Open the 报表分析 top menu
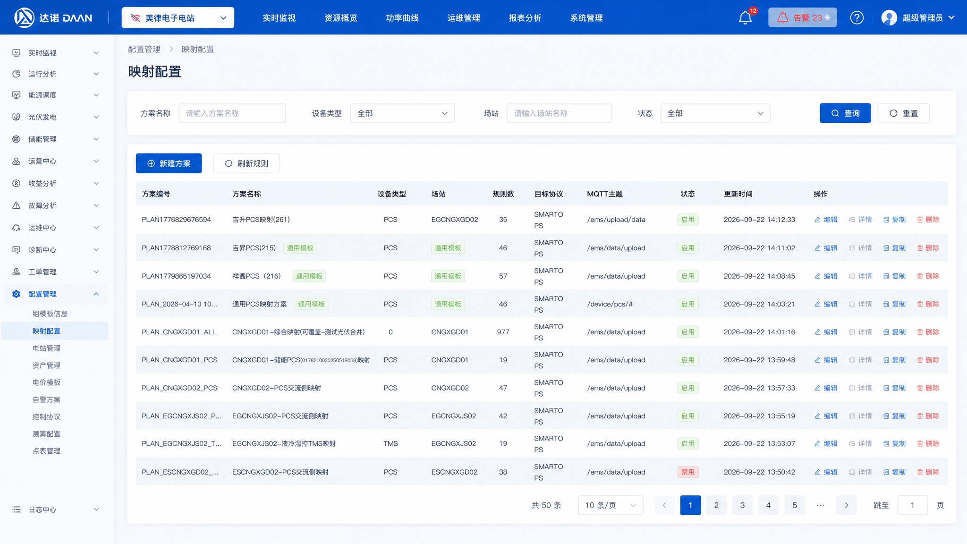This screenshot has width=967, height=544. (525, 18)
